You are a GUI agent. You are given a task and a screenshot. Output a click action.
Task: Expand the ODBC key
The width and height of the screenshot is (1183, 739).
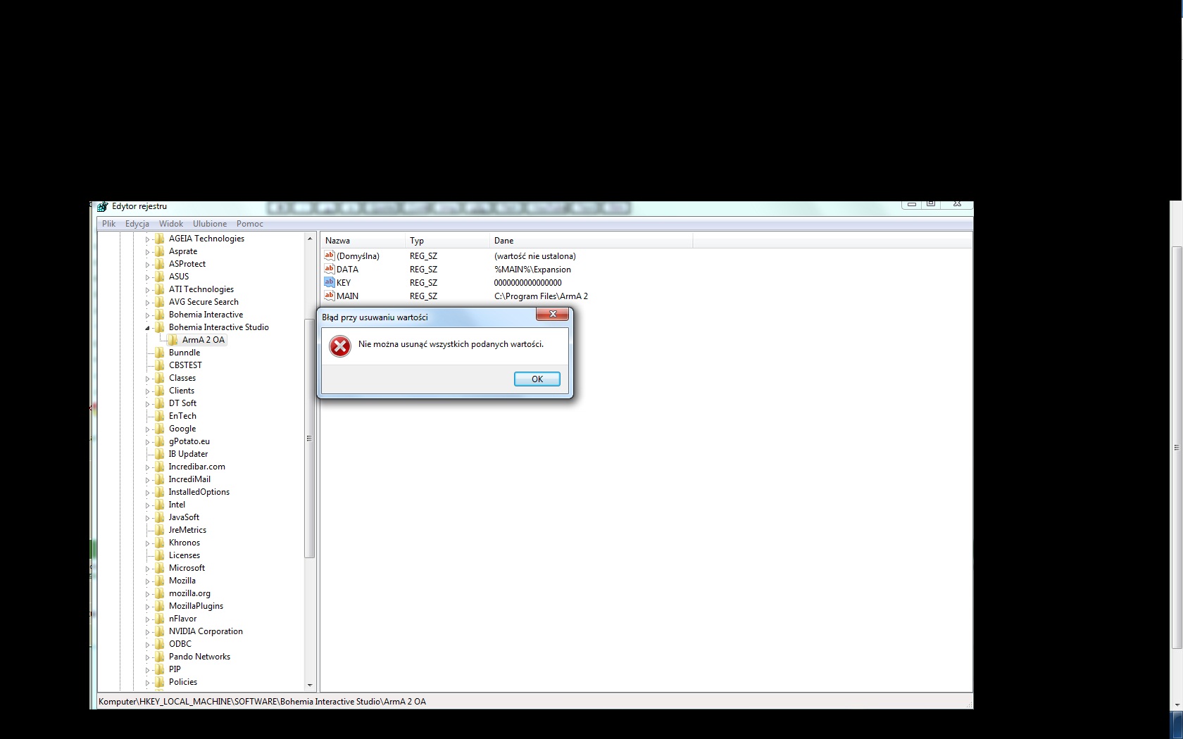pyautogui.click(x=148, y=645)
